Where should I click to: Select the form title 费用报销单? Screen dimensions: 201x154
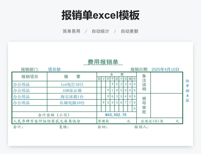click(x=103, y=62)
